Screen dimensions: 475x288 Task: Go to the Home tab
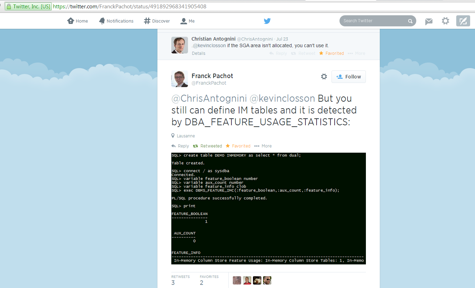(x=77, y=21)
